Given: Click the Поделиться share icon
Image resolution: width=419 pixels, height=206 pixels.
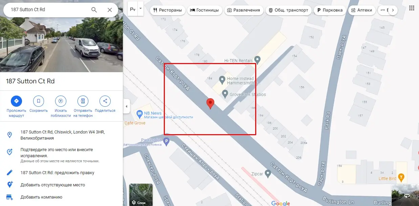Looking at the screenshot, I should [105, 101].
